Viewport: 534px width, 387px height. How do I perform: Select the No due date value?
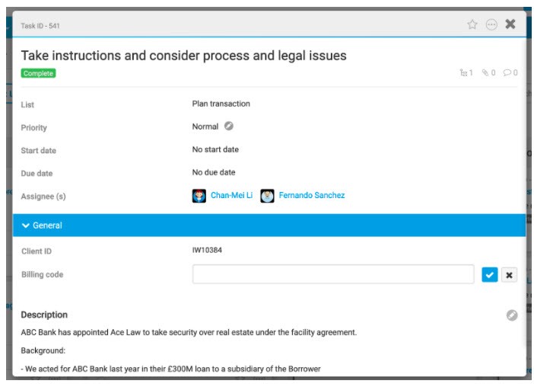(214, 172)
